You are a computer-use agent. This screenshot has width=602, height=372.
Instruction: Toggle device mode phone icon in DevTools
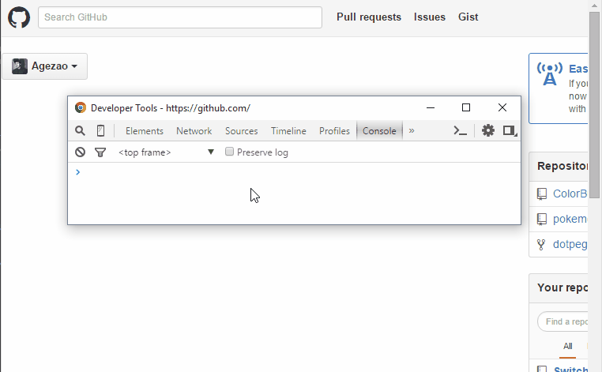pyautogui.click(x=100, y=131)
